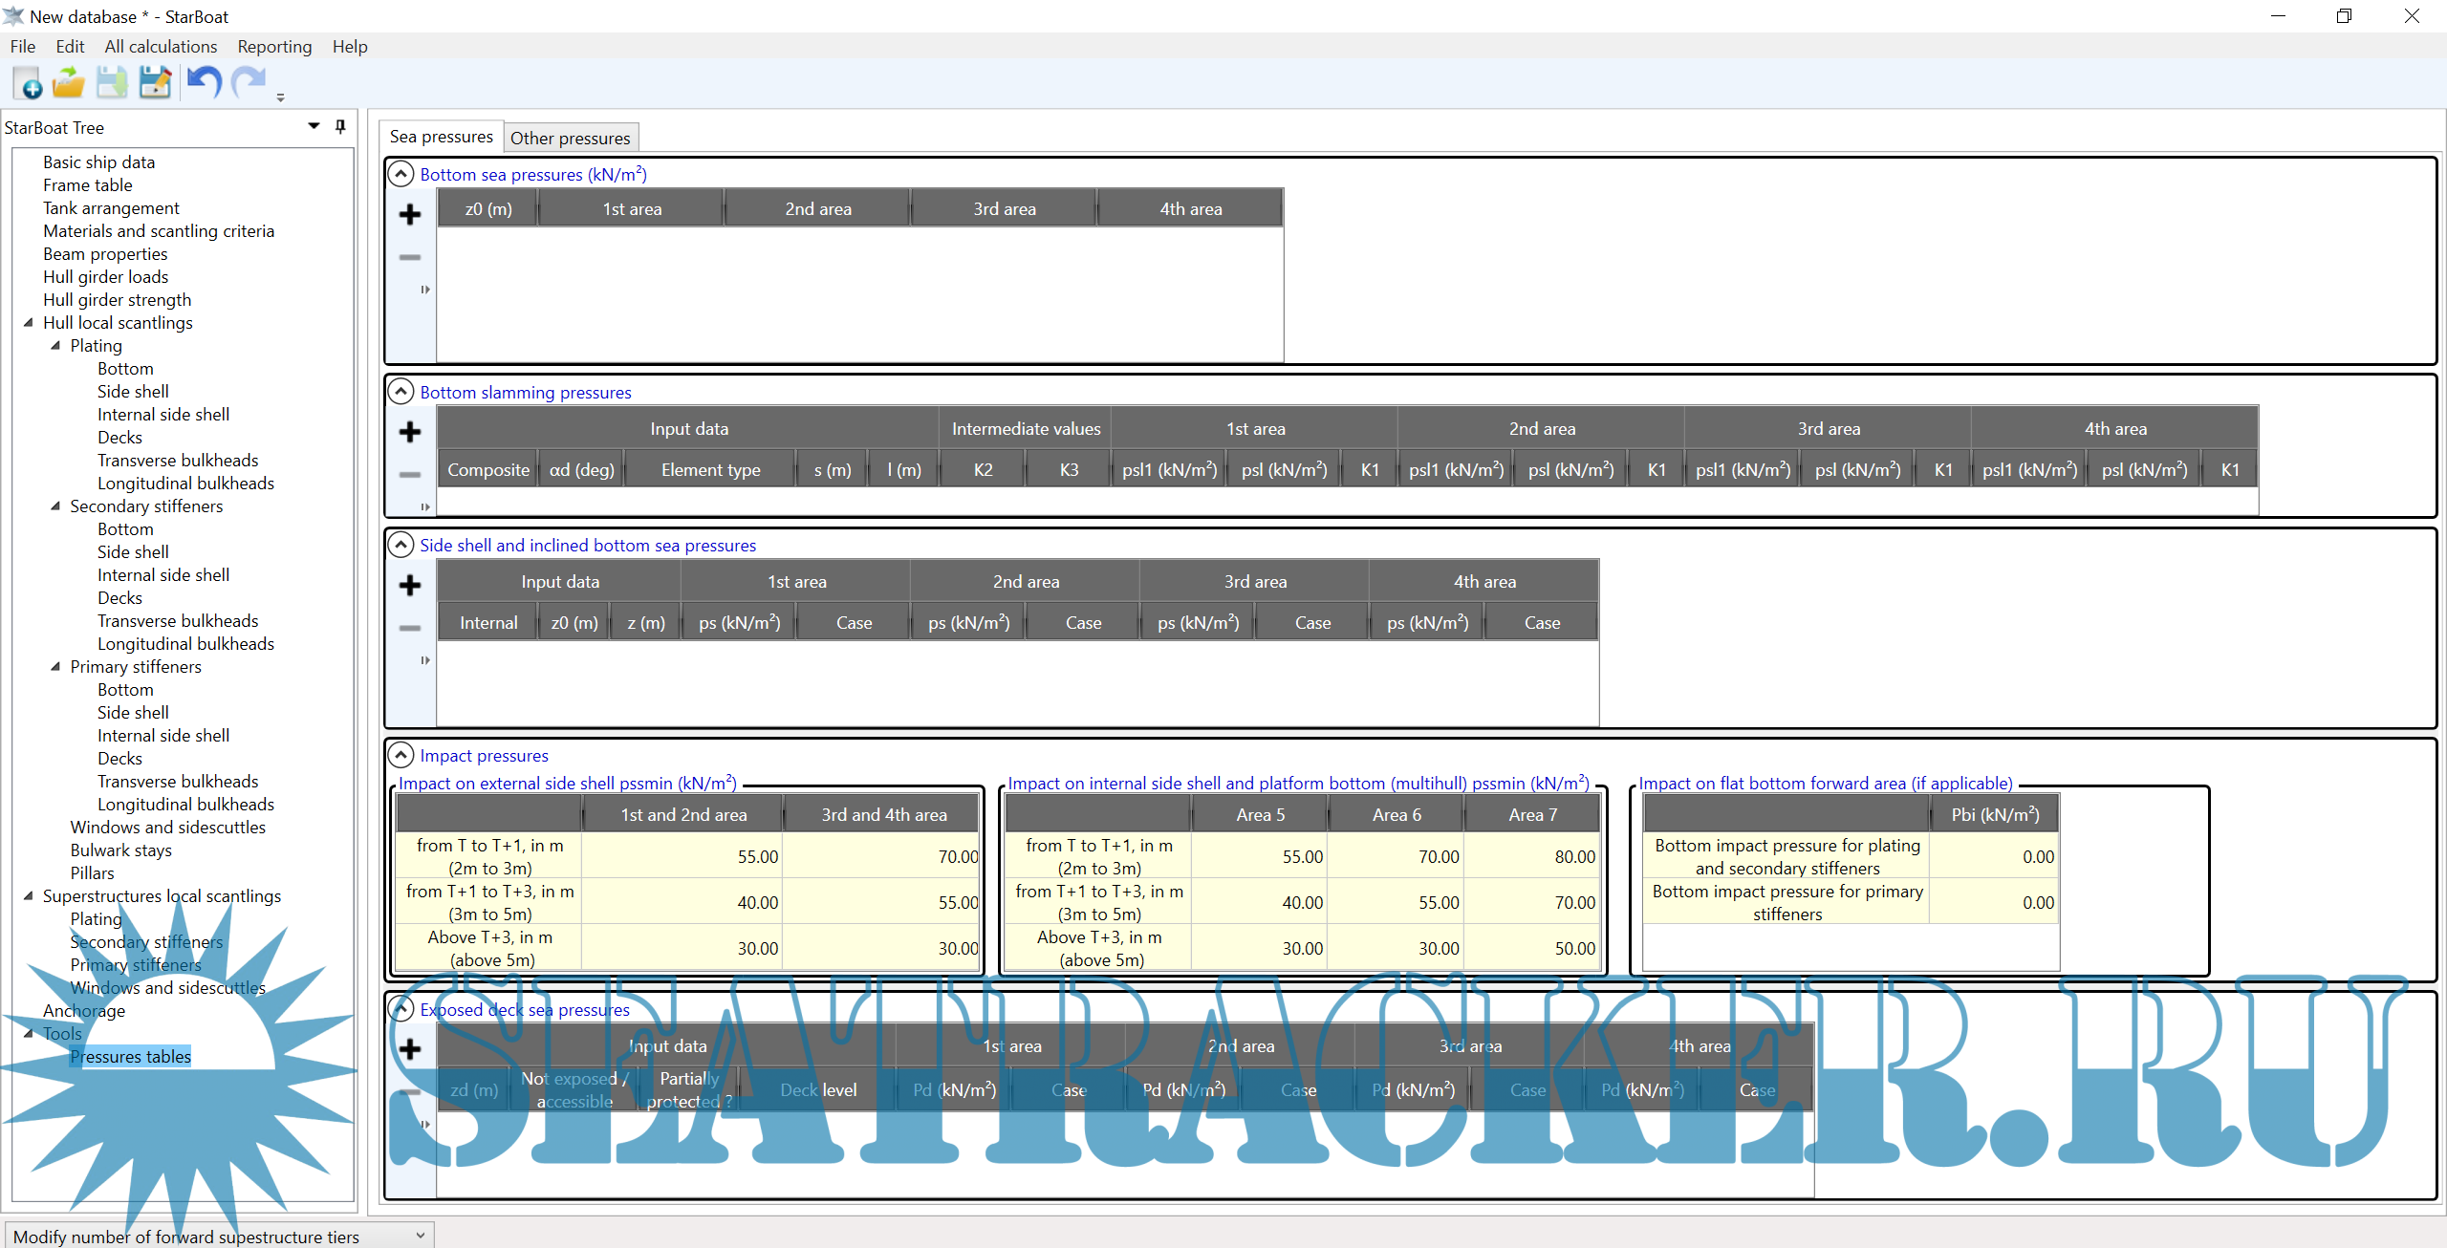Add row to Side shell pressures table
This screenshot has width=2447, height=1248.
click(x=410, y=586)
